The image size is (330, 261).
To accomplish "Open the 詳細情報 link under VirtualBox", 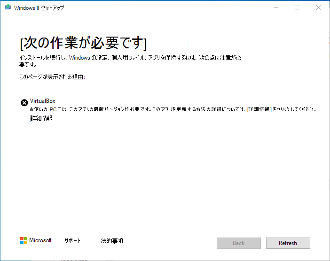I will click(41, 118).
